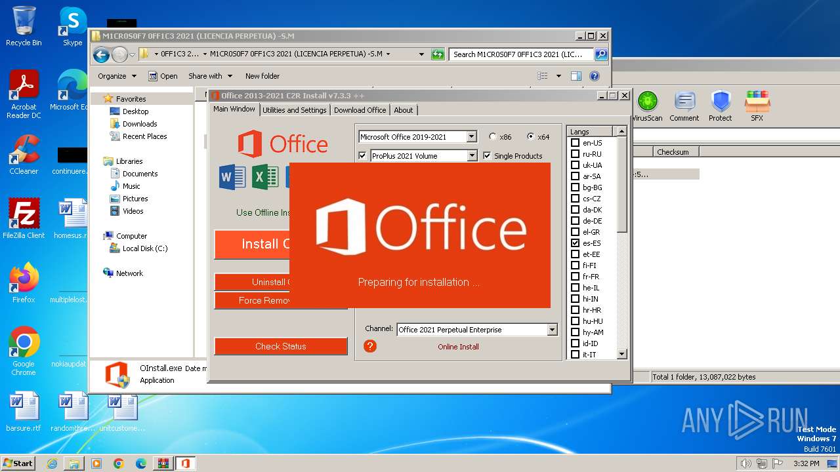Image resolution: width=840 pixels, height=472 pixels.
Task: Toggle the ProPlus 2021 Volume checkbox
Action: click(x=362, y=156)
